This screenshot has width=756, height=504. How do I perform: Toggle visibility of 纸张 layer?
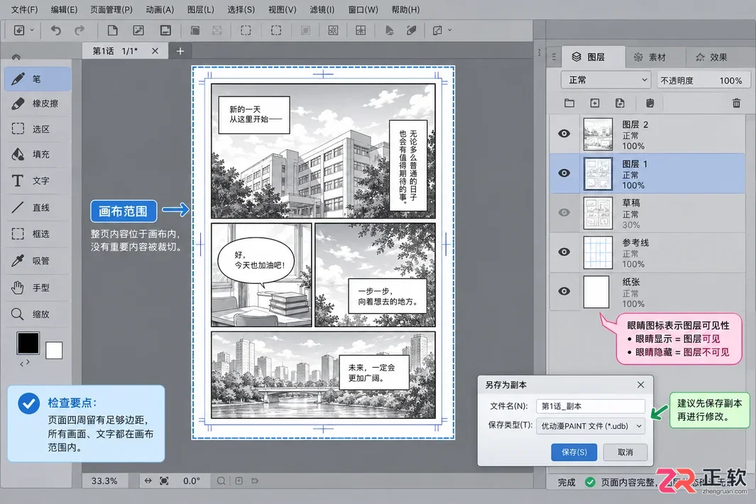pyautogui.click(x=564, y=291)
